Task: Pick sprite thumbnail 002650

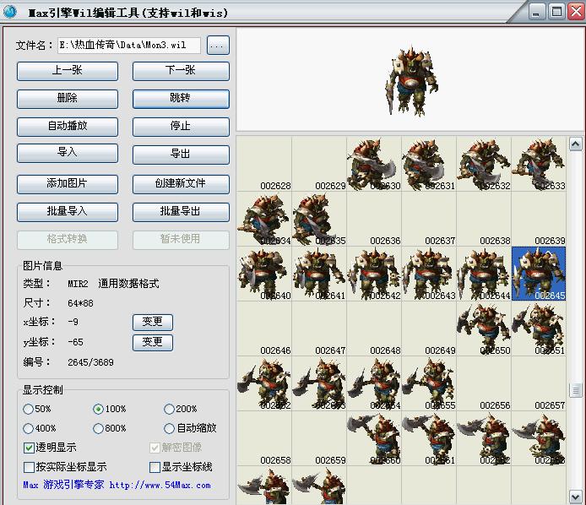Action: (484, 329)
